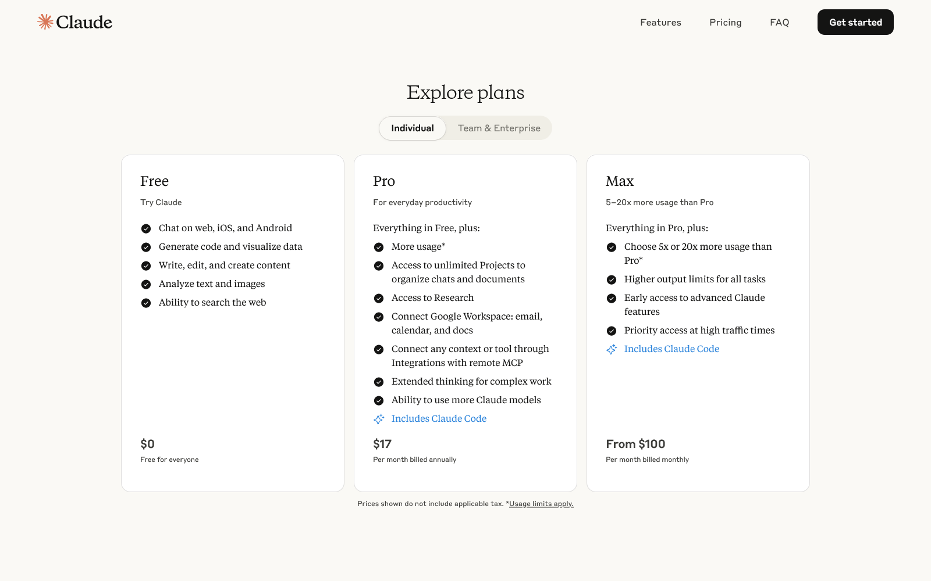Click the checkmark beside 'Access to Research'

[x=379, y=298]
